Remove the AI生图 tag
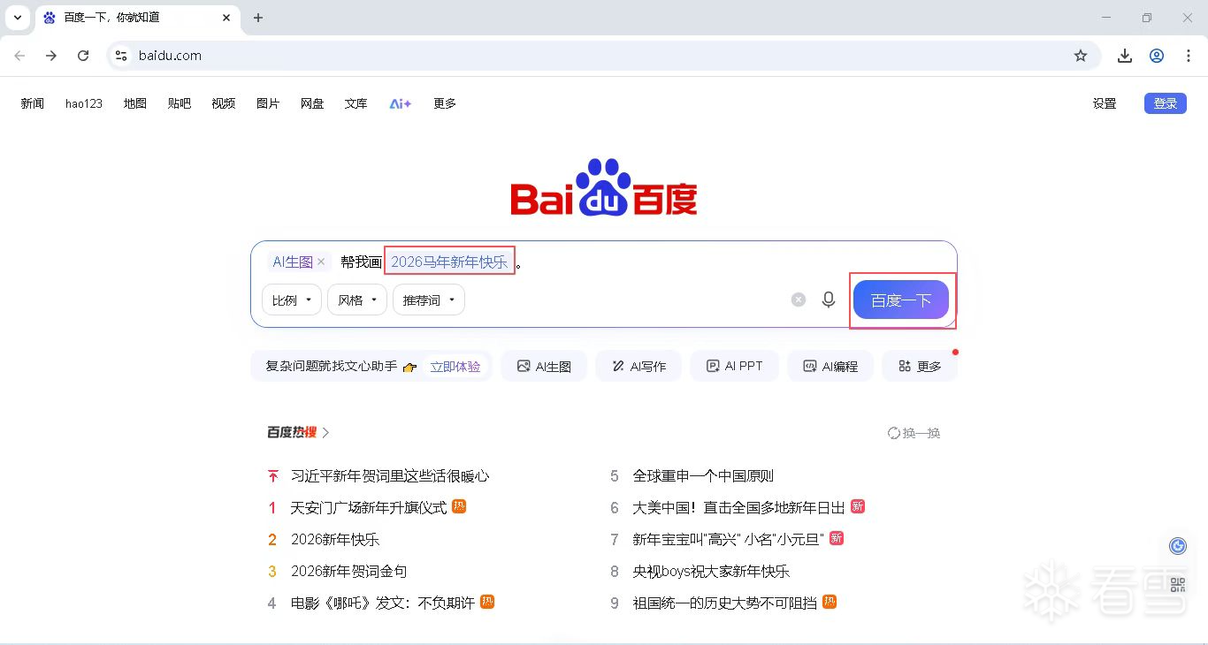 (321, 262)
